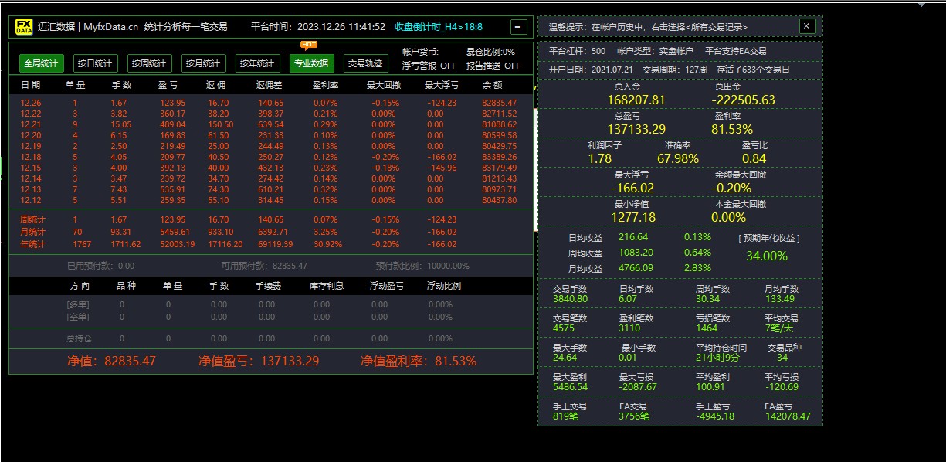946x462 pixels.
Task: Select the 12.26 date row
Action: (x=270, y=103)
